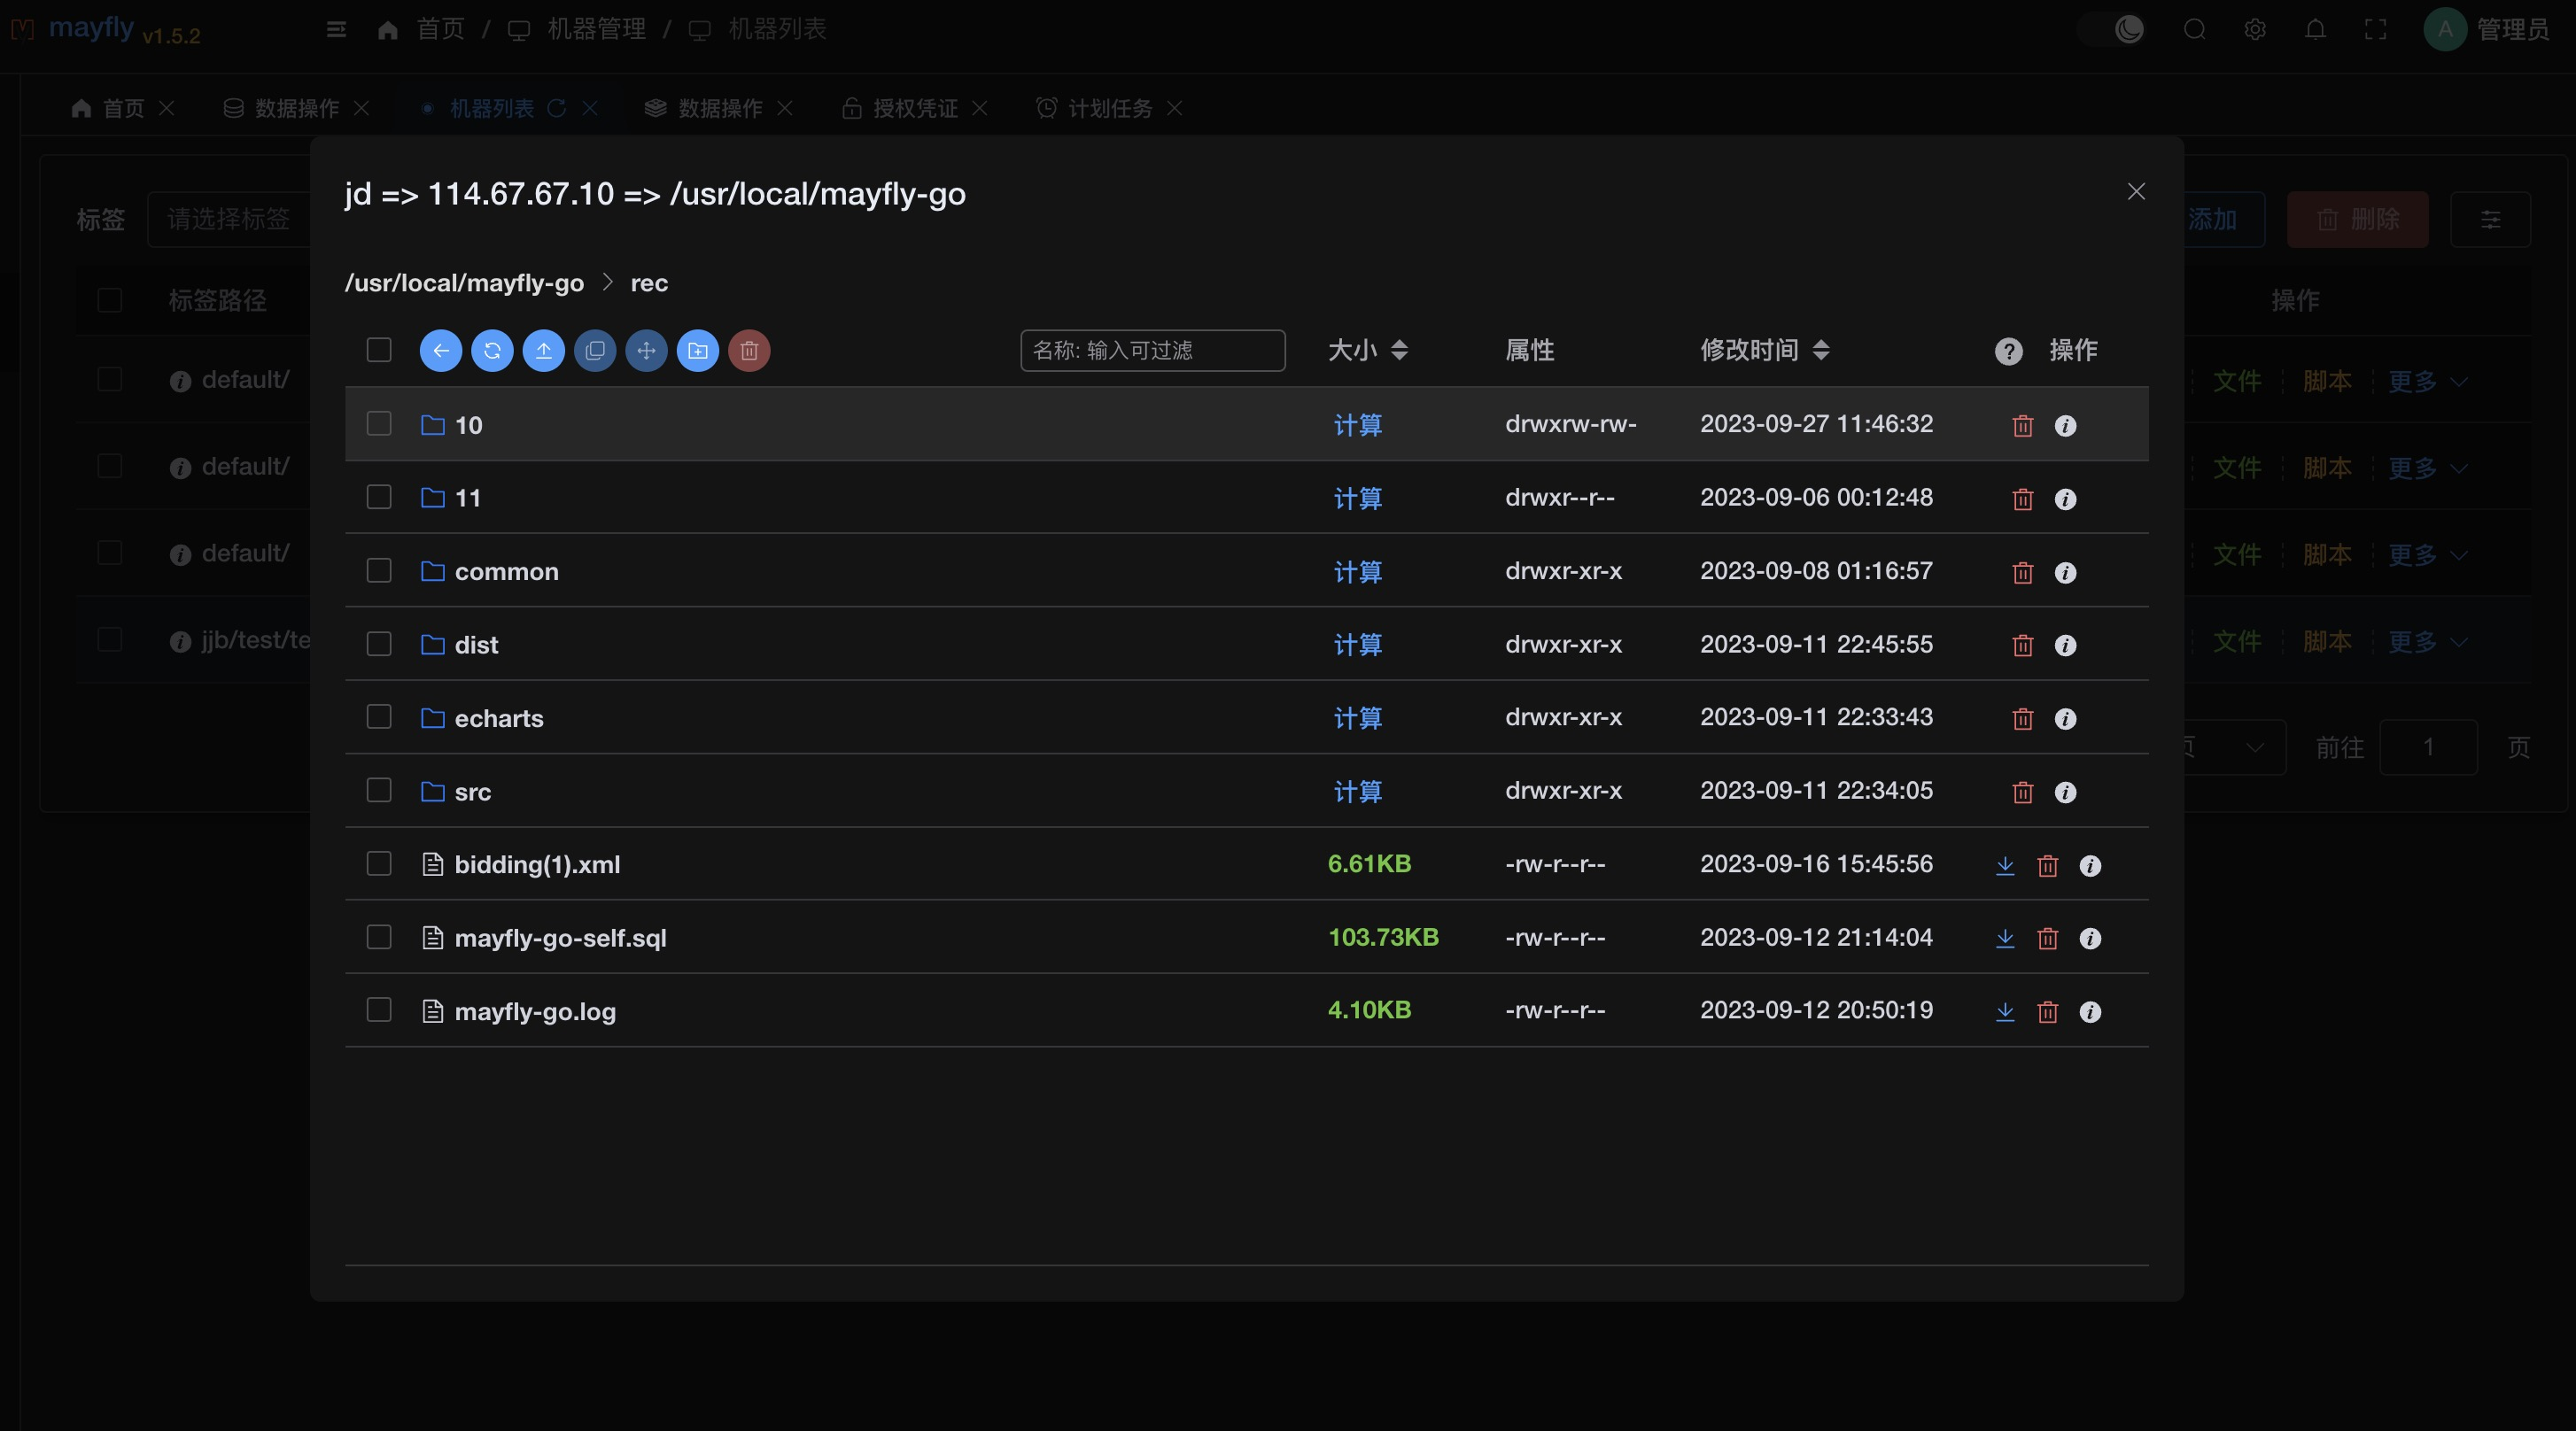Delete mayfly-go-self.sql file

(2047, 939)
